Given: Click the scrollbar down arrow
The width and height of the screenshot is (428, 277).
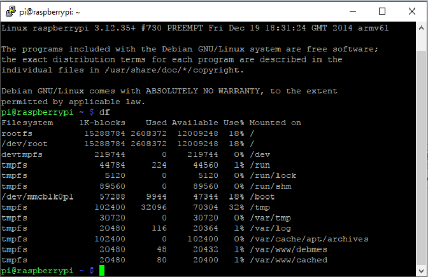Looking at the screenshot, I should click(x=422, y=271).
